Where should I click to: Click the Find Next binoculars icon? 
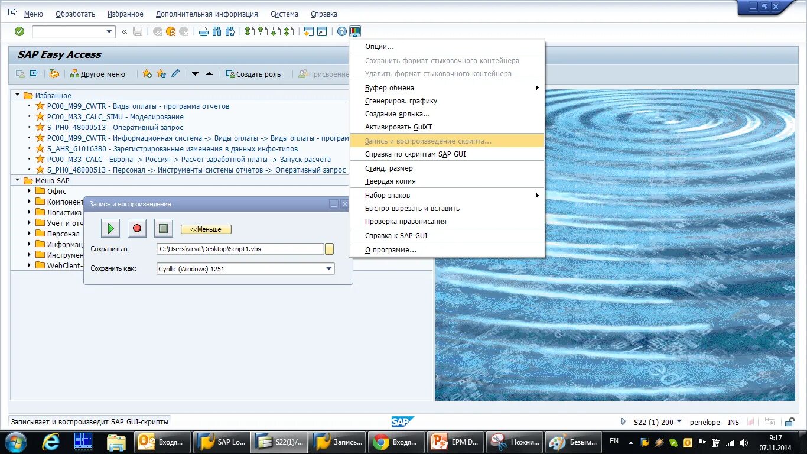pos(230,32)
